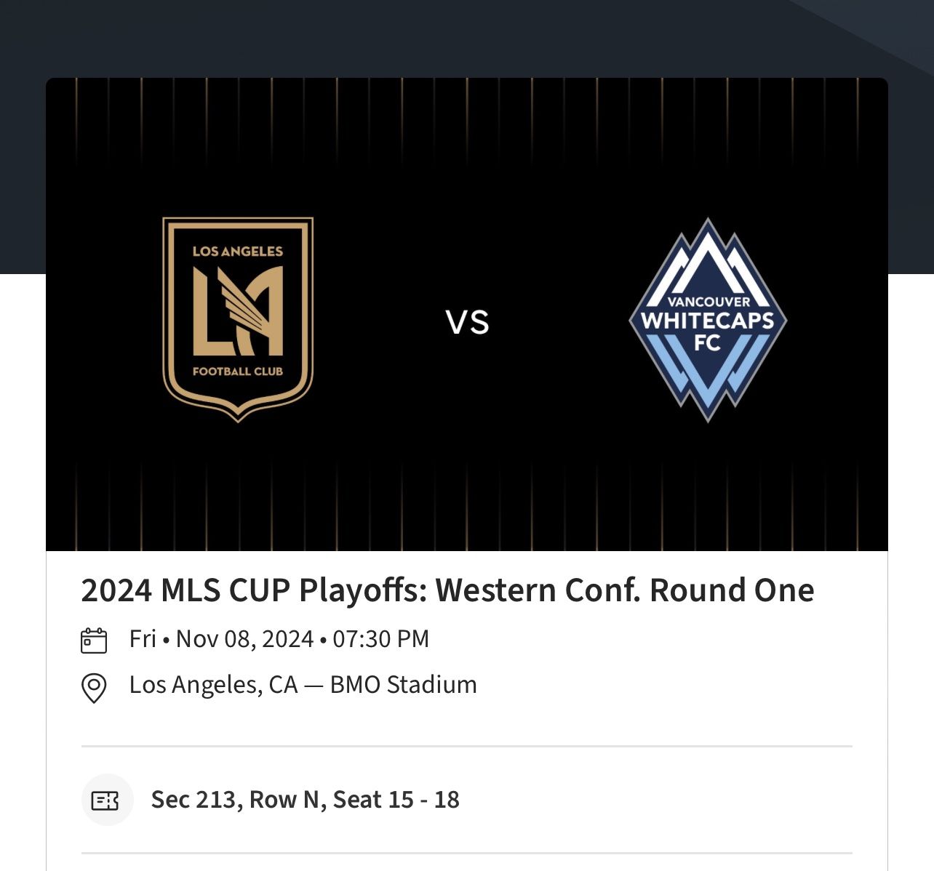Open the 2024 MLS CUP Playoffs event title

(x=447, y=591)
